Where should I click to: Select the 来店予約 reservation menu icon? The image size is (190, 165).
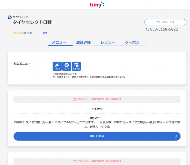[x=76, y=66]
